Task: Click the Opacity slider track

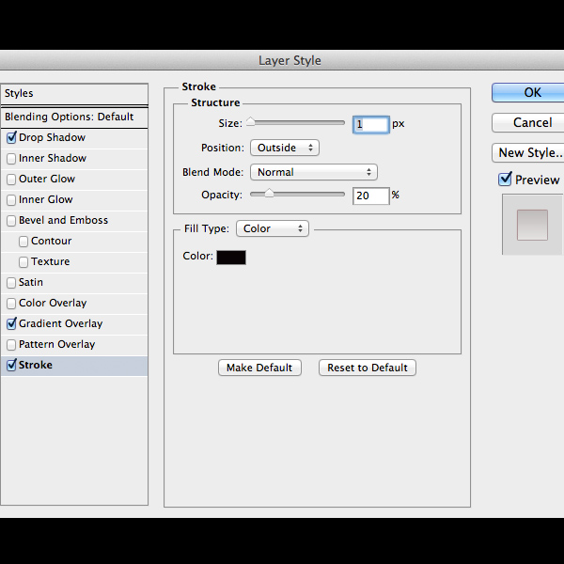Action: [297, 195]
